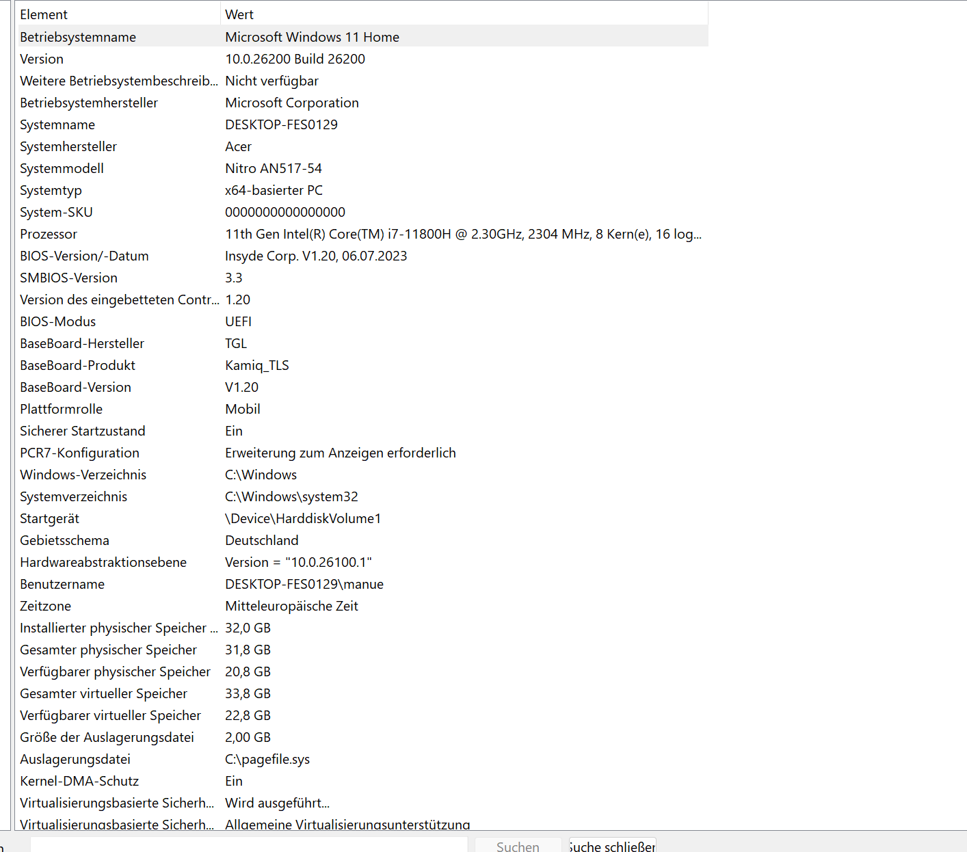Viewport: 967px width, 852px height.
Task: Select the Systemverzeichnis row
Action: (362, 496)
